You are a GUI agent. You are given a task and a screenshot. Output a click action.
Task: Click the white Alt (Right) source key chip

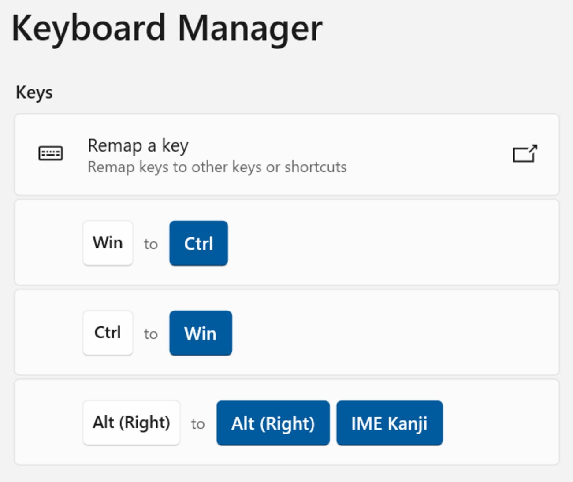tap(131, 423)
